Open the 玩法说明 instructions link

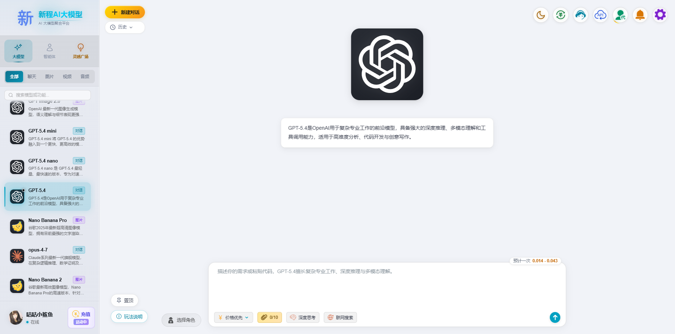pyautogui.click(x=129, y=316)
